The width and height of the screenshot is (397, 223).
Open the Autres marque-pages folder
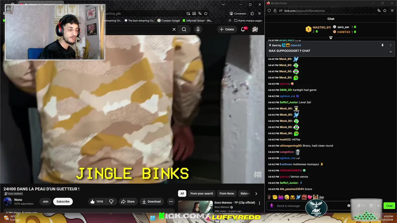(x=248, y=20)
